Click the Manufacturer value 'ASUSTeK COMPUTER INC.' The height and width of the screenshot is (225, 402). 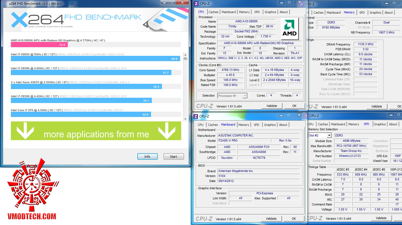(x=259, y=135)
